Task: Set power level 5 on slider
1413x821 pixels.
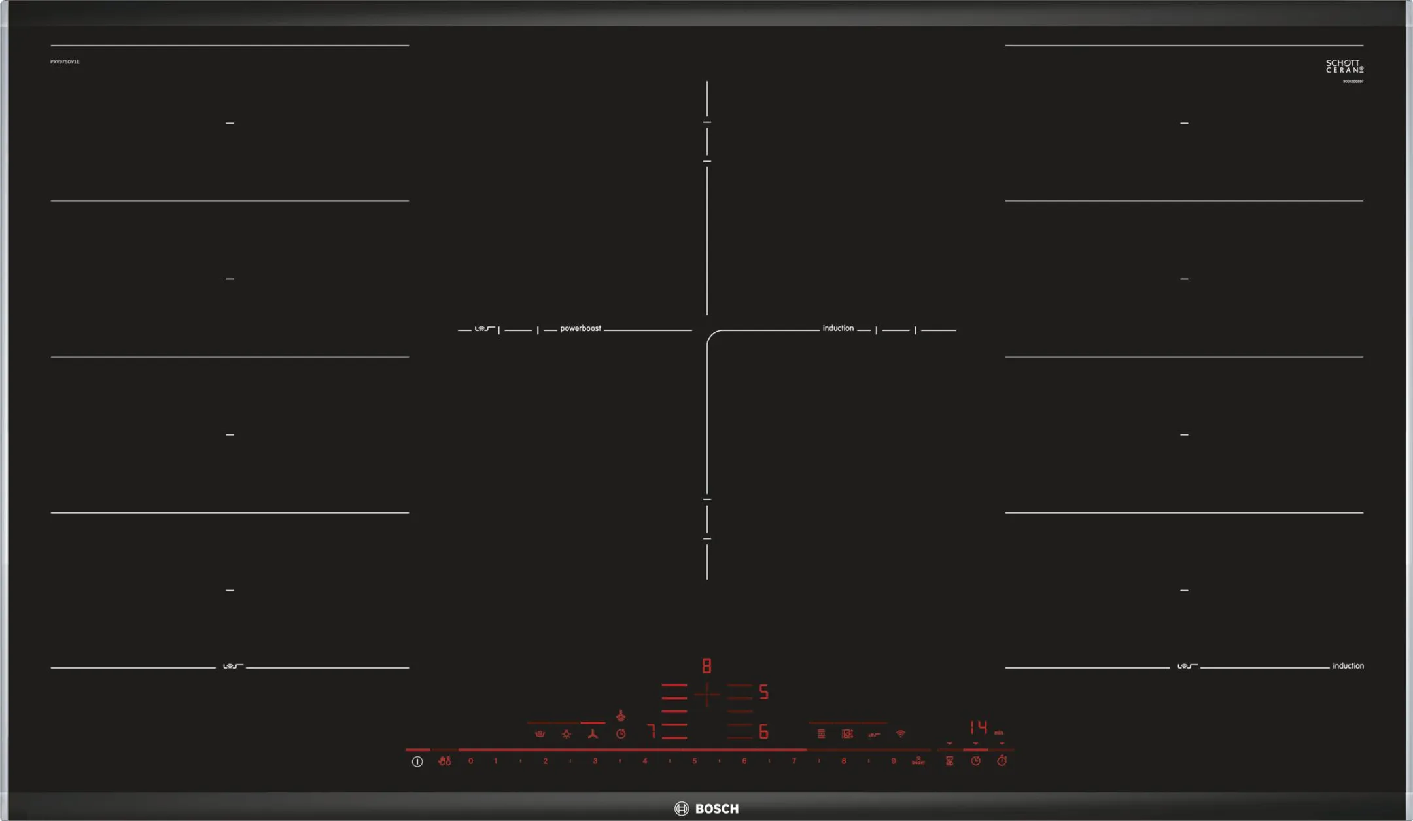Action: (x=694, y=761)
